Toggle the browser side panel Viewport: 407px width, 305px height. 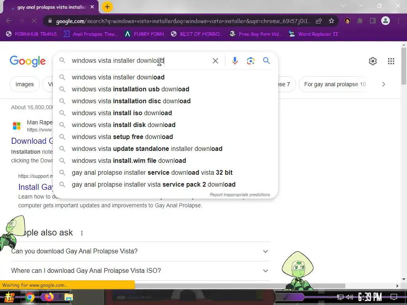point(373,21)
